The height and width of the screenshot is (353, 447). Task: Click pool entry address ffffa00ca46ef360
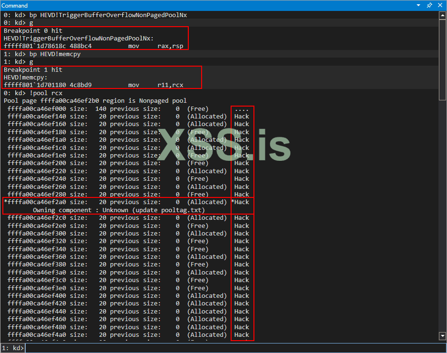[37, 256]
